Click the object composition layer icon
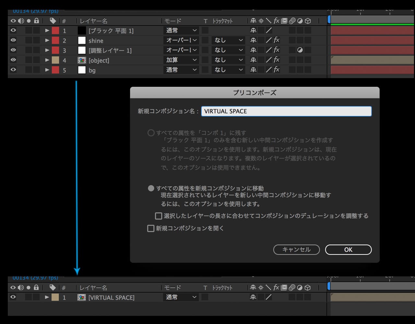 click(x=82, y=60)
